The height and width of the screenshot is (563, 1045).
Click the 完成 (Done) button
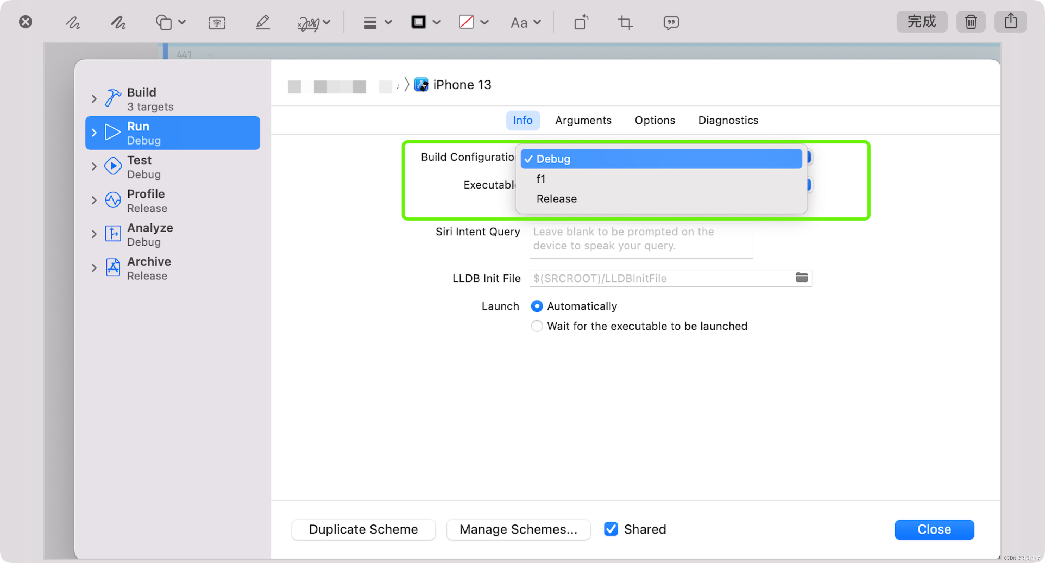tap(922, 21)
